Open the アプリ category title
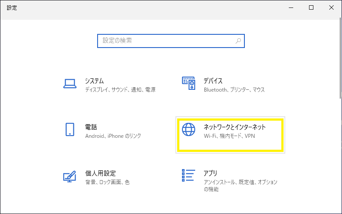 tap(211, 173)
